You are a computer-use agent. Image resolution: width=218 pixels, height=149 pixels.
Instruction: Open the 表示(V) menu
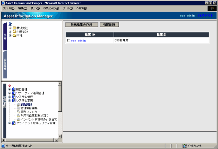coord(35,8)
